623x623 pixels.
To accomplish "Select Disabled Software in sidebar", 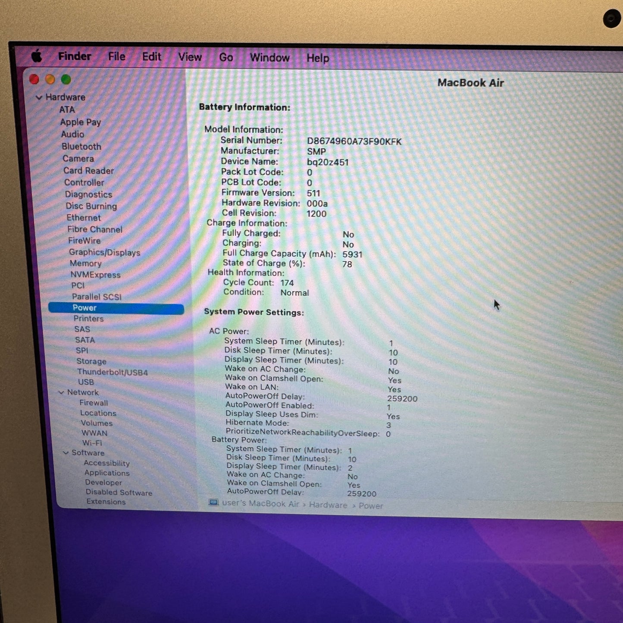I will click(x=119, y=492).
